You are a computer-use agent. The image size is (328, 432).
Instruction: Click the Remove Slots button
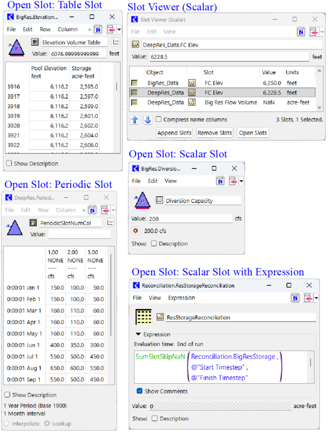point(214,133)
